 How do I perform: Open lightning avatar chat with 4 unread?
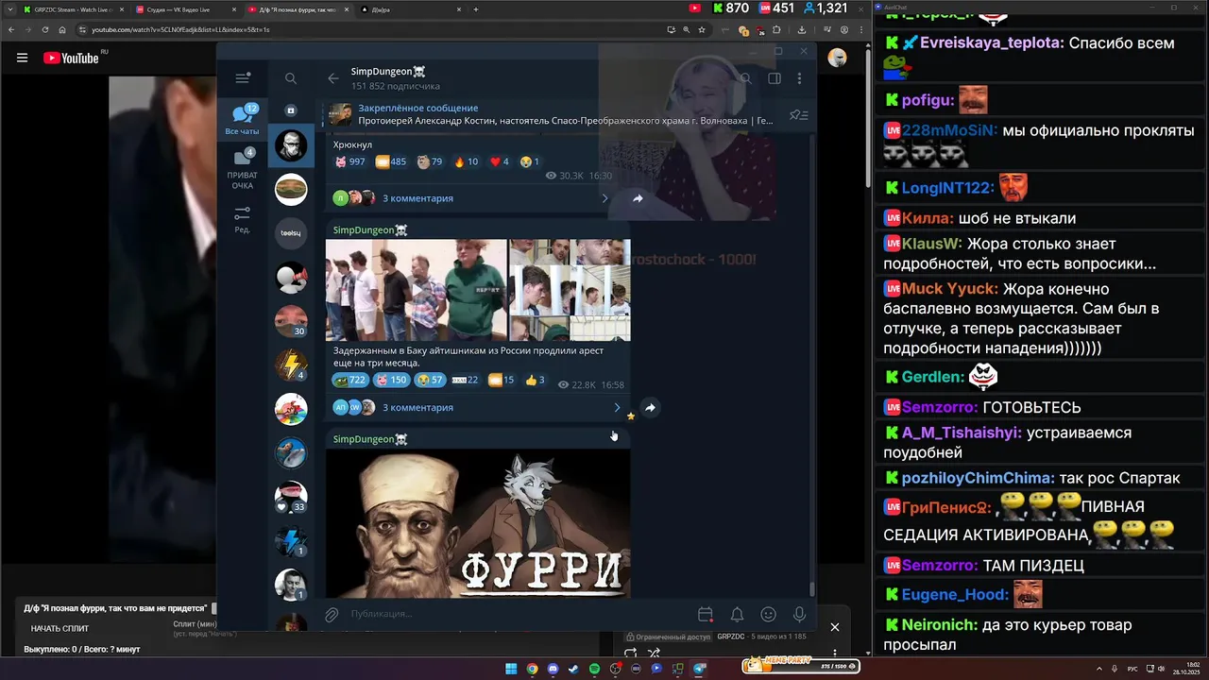click(x=291, y=365)
